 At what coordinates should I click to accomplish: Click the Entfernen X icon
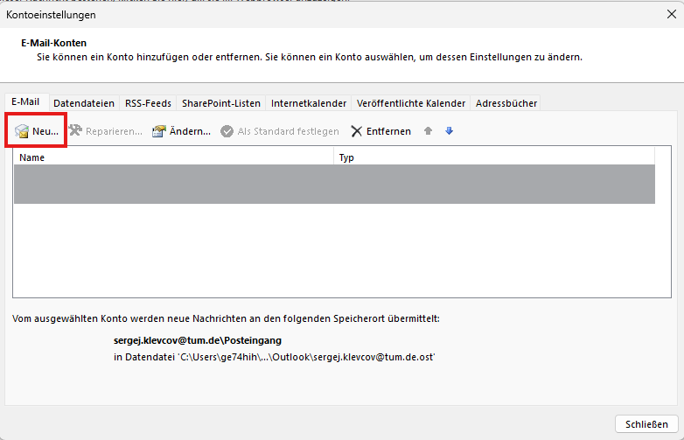[356, 131]
